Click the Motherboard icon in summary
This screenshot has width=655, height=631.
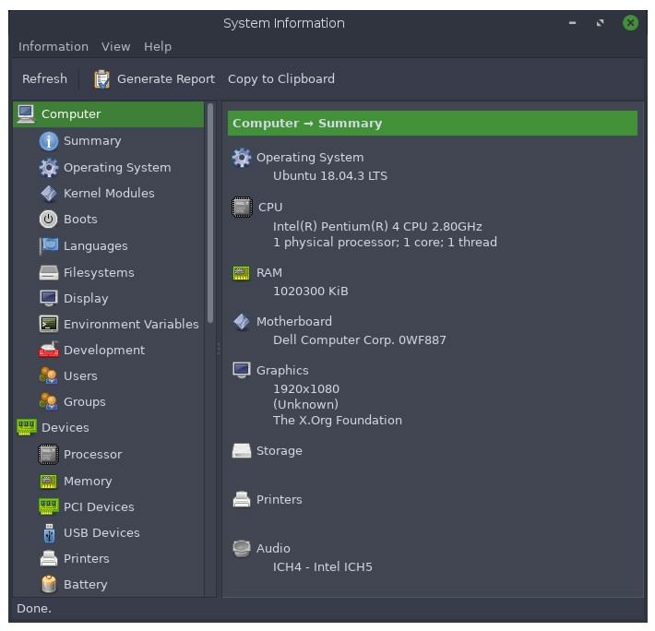pyautogui.click(x=242, y=322)
